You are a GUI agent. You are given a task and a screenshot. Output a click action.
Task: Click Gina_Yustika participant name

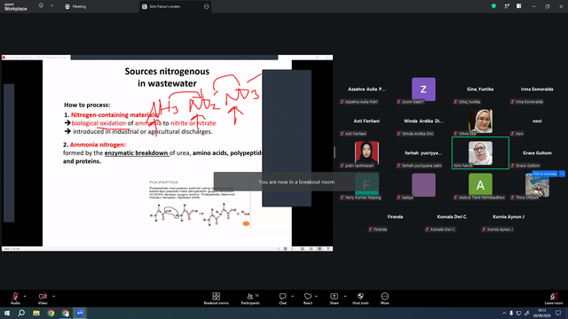pyautogui.click(x=480, y=89)
